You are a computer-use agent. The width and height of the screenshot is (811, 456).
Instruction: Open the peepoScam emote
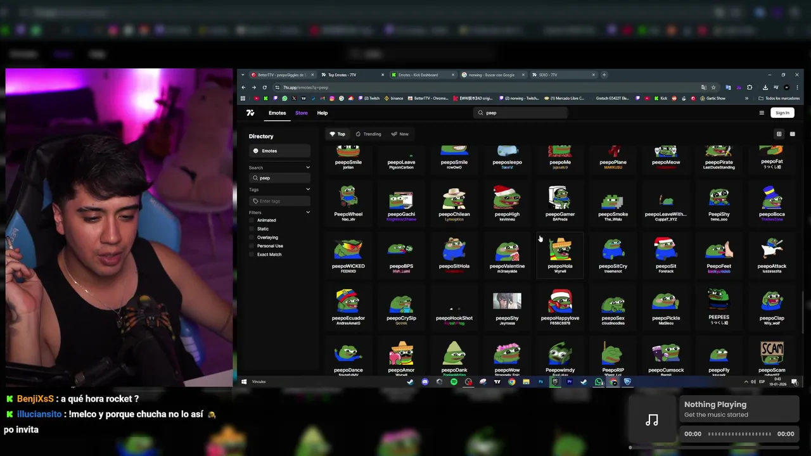click(772, 358)
